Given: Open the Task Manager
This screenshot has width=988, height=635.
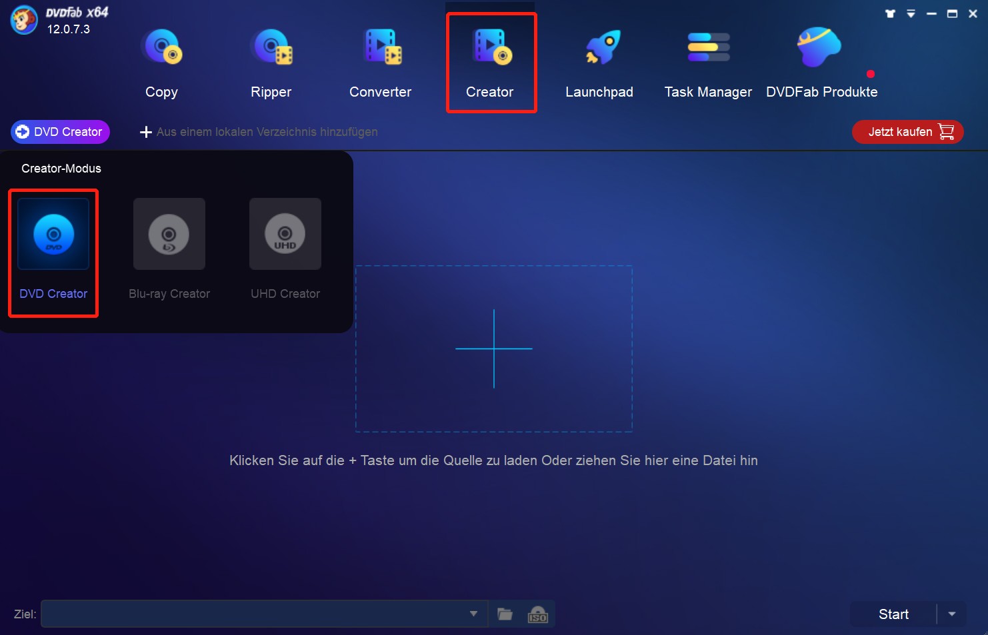Looking at the screenshot, I should coord(708,63).
